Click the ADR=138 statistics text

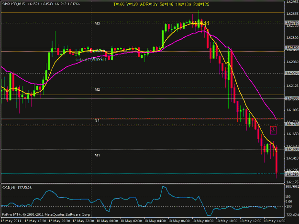point(149,4)
